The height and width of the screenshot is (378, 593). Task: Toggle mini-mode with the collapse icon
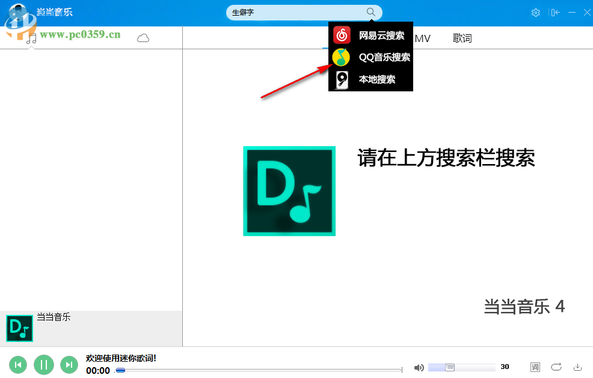555,12
